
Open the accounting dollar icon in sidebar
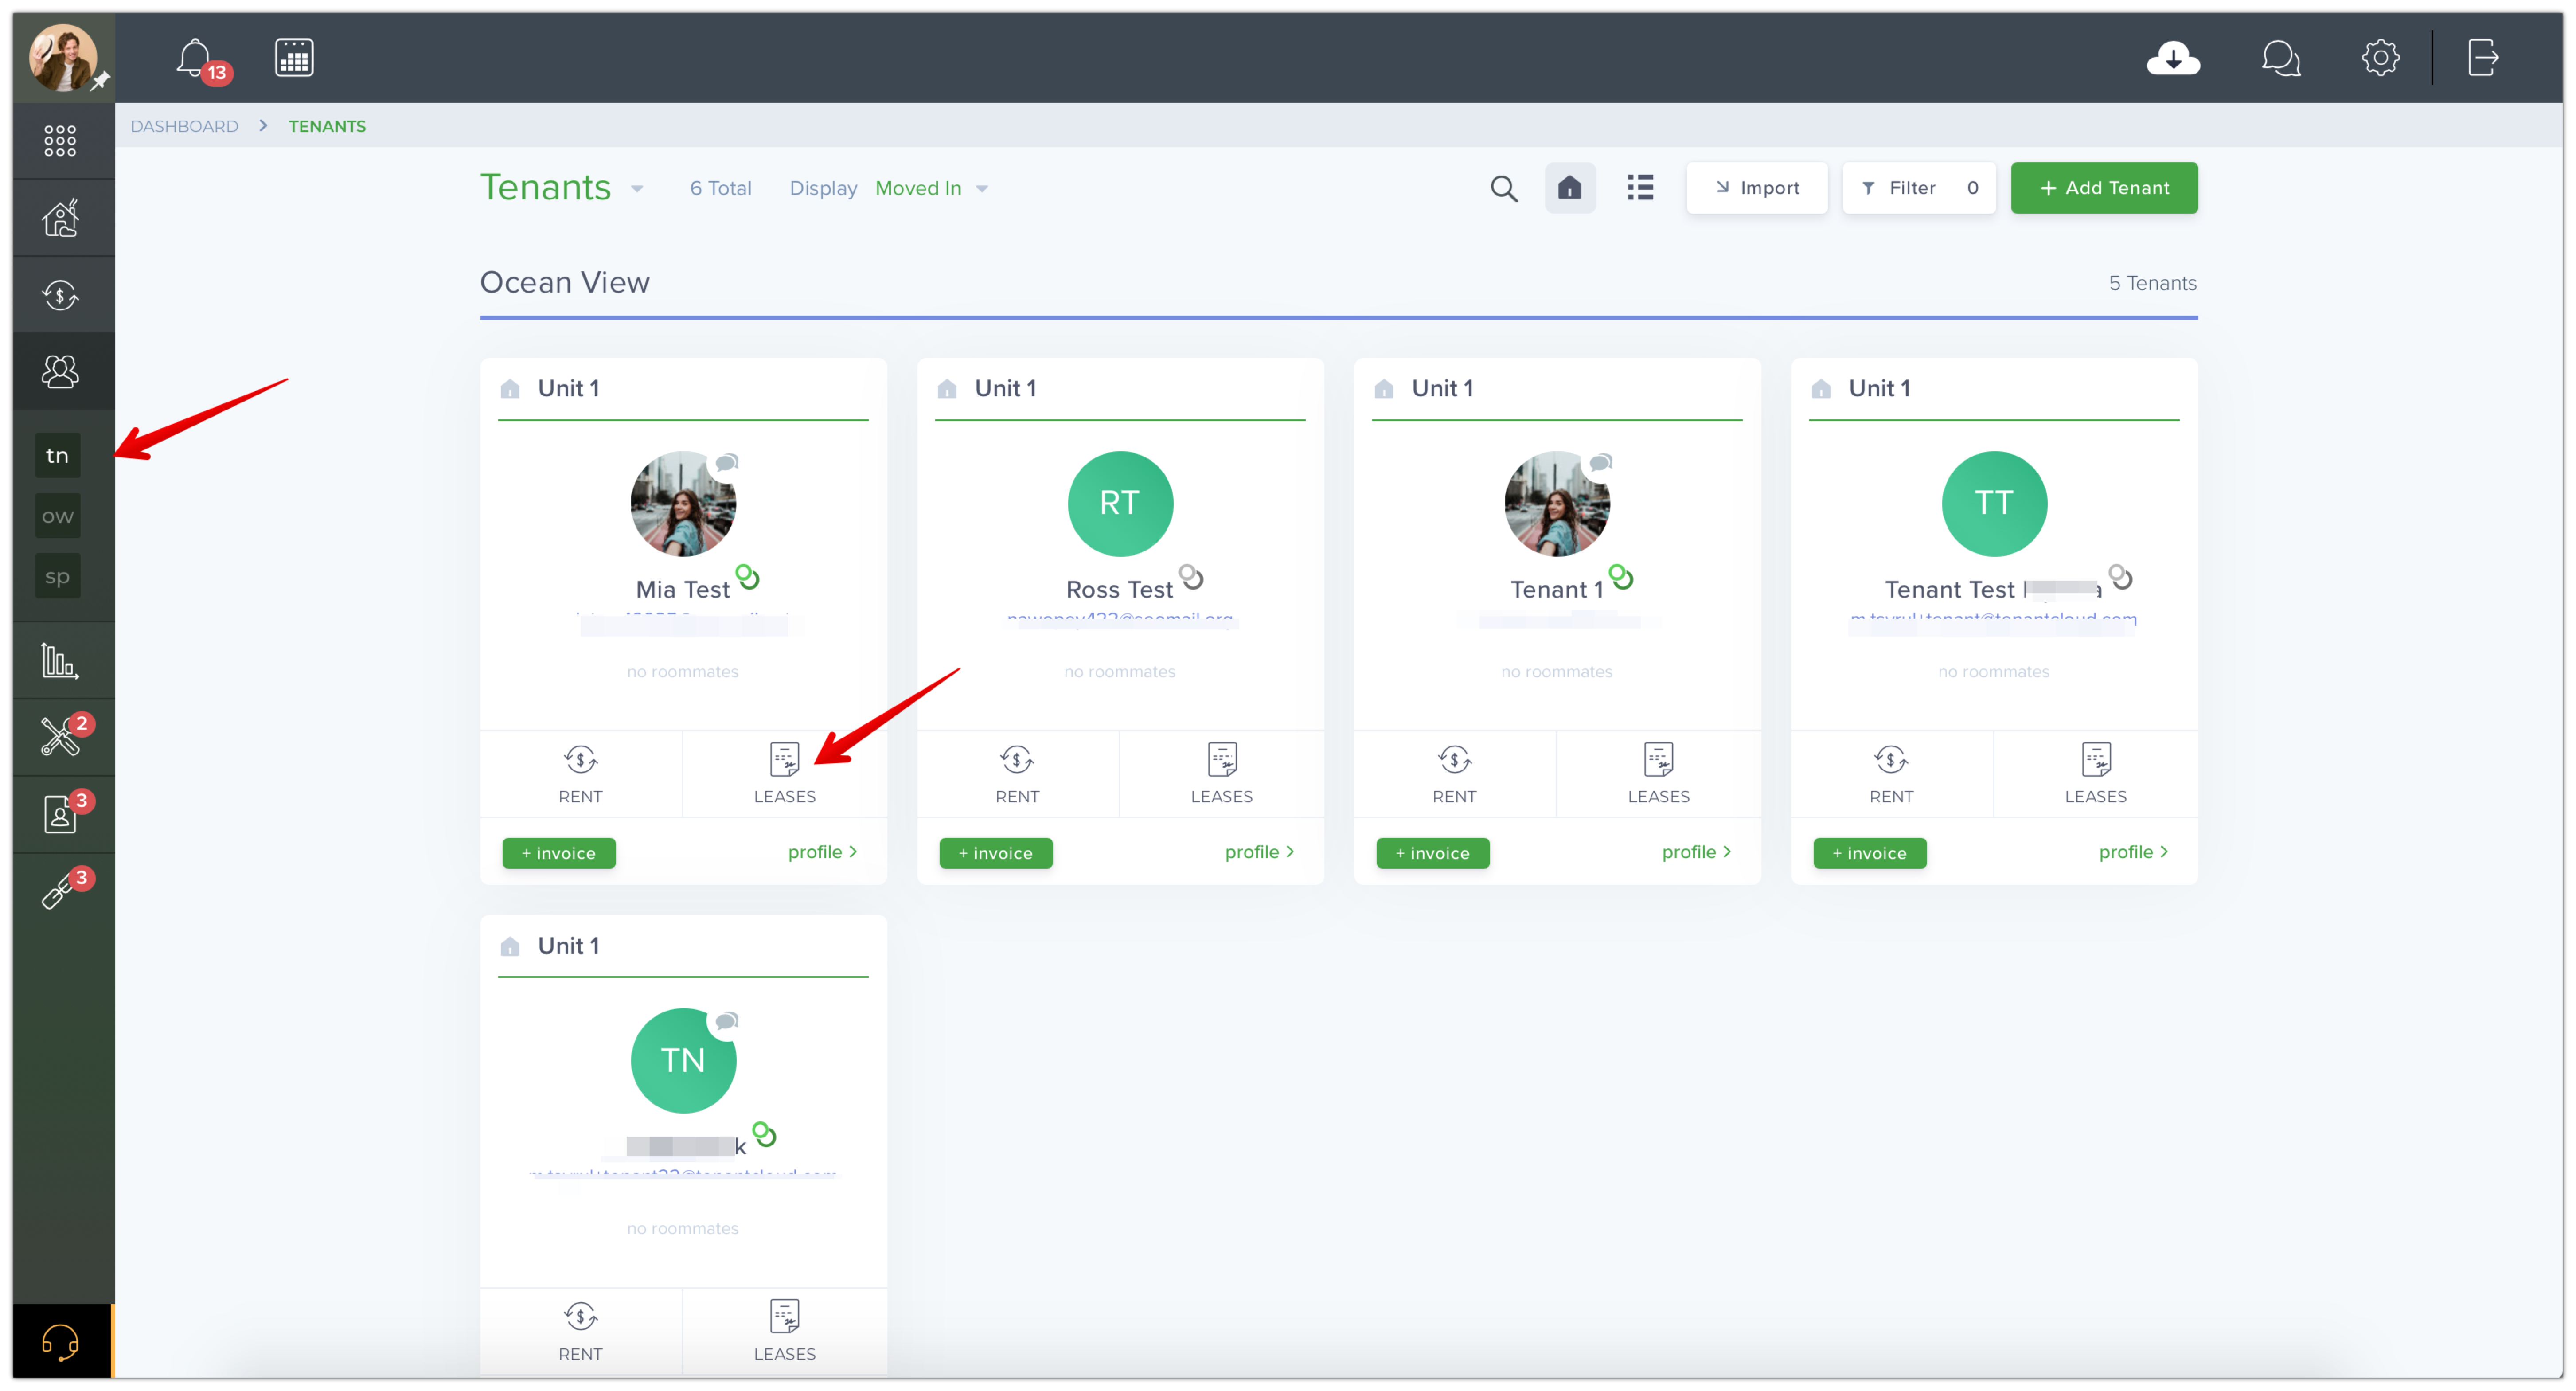pos(60,294)
